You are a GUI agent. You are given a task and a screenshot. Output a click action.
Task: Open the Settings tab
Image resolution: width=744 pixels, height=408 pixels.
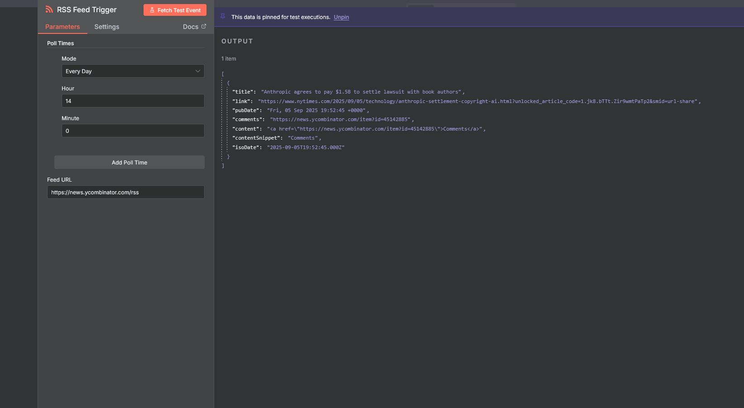tap(107, 27)
